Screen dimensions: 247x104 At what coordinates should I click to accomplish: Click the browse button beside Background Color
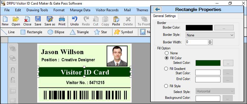point(228,98)
